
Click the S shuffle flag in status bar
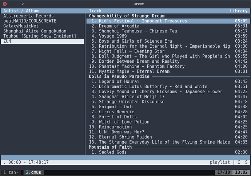pyautogui.click(x=246, y=162)
